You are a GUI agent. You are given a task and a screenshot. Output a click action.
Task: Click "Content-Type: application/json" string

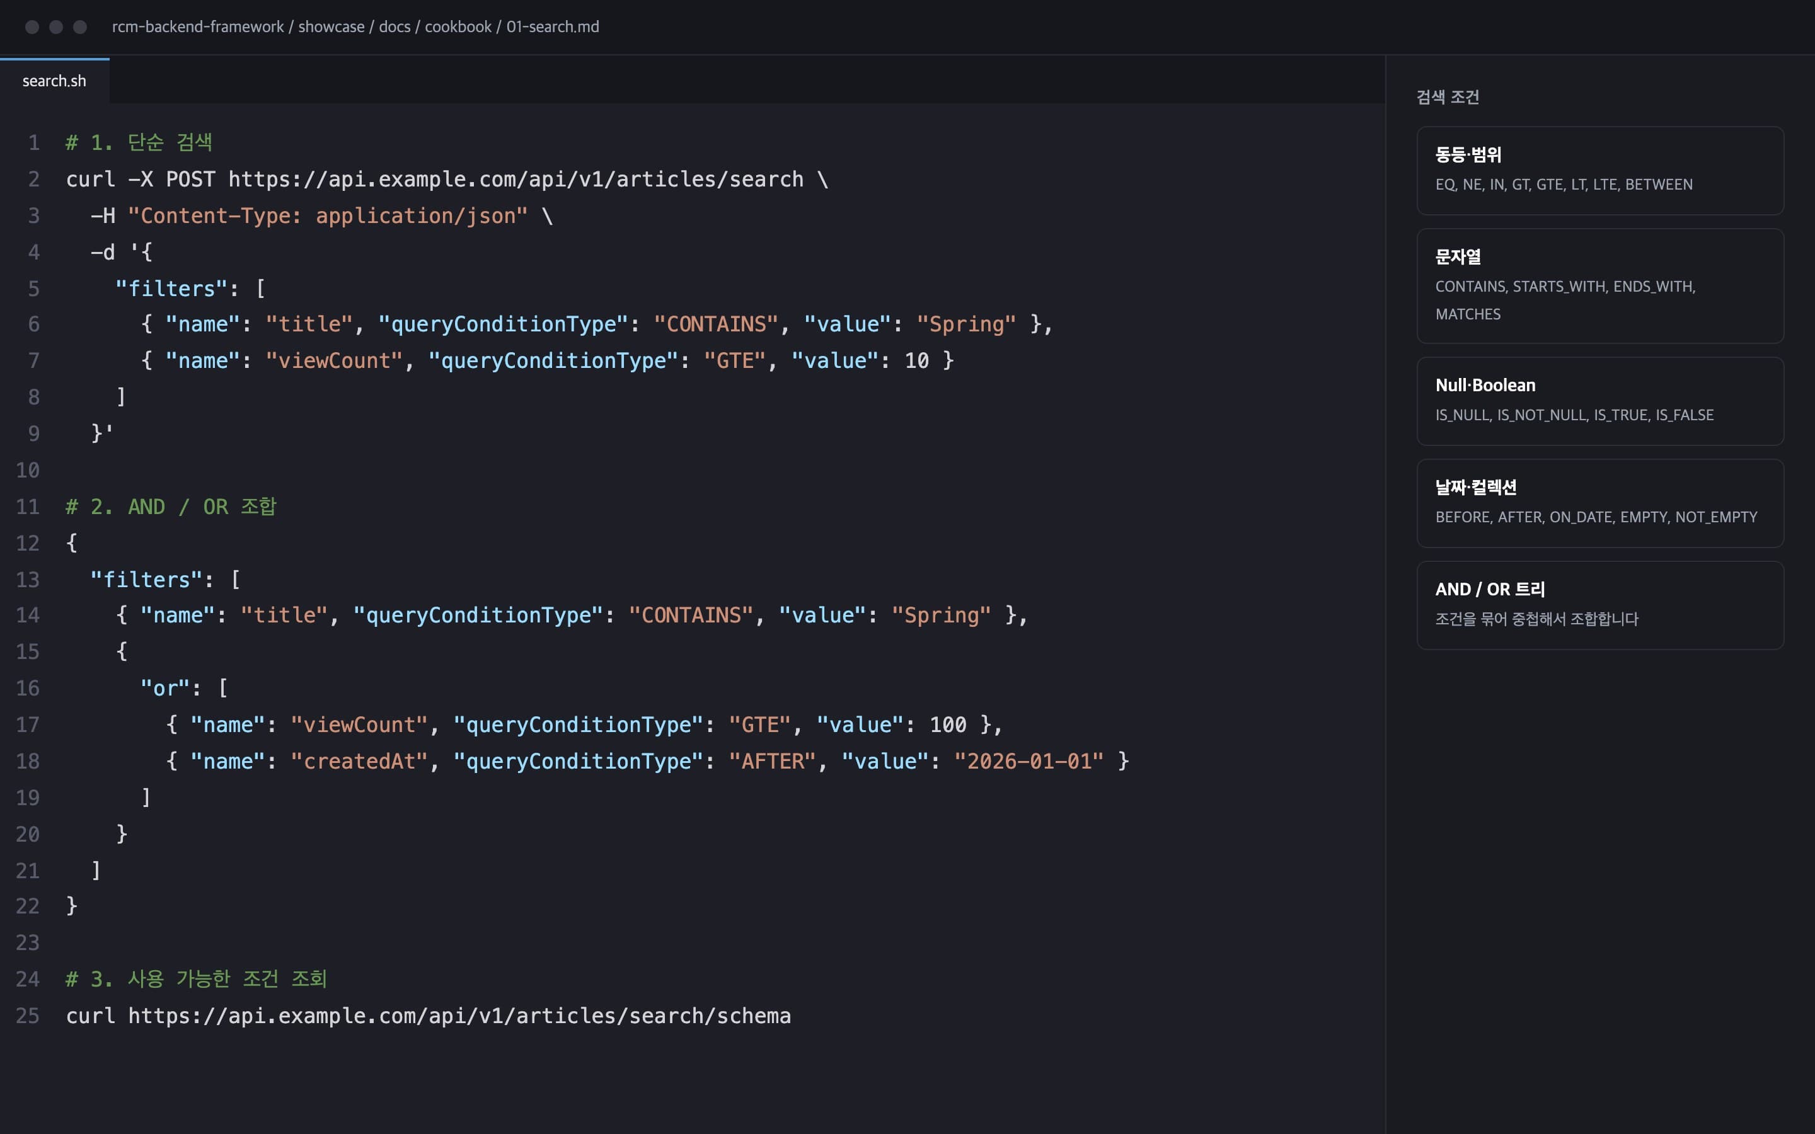[x=328, y=216]
